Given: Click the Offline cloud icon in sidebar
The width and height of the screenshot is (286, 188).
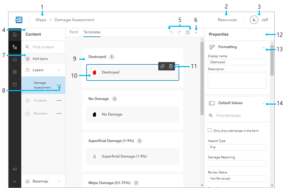Looking at the screenshot, I should tap(15, 59).
